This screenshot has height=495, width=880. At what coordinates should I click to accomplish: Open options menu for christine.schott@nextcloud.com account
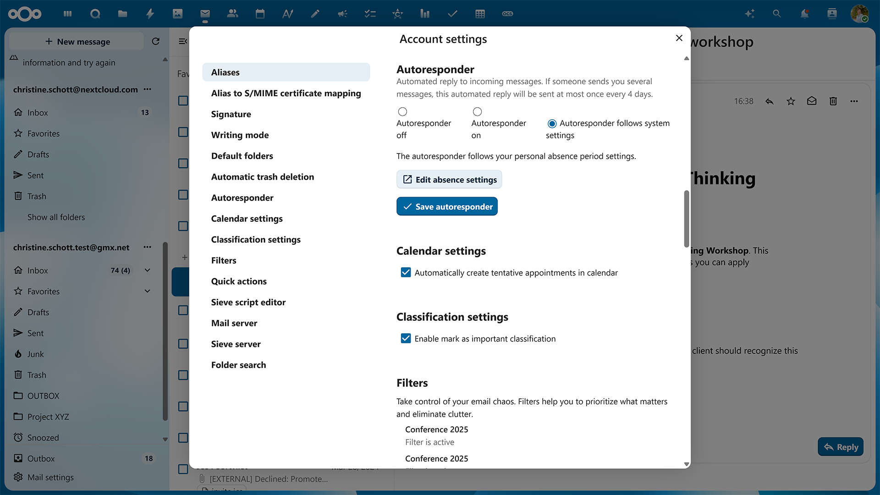click(x=148, y=89)
